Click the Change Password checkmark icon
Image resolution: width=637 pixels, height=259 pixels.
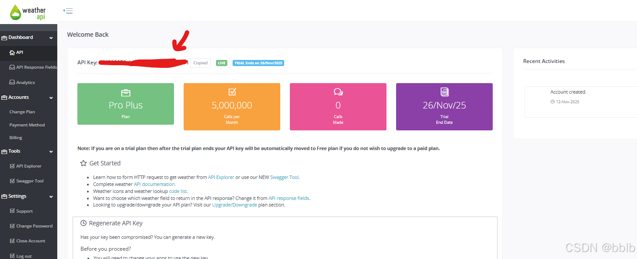coord(12,226)
